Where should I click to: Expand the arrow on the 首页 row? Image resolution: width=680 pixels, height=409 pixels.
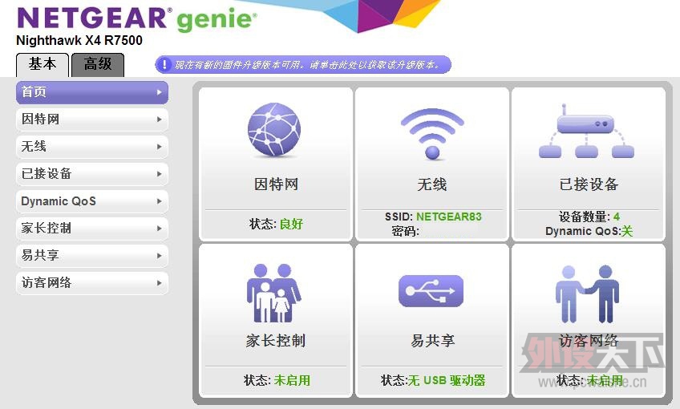[x=159, y=92]
